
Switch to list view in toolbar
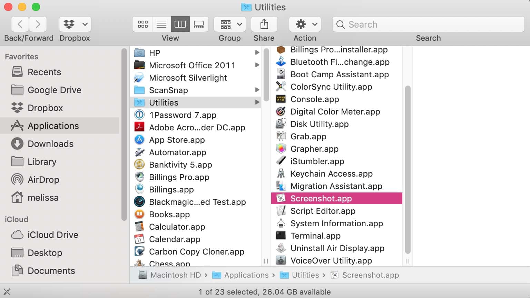[x=161, y=24]
